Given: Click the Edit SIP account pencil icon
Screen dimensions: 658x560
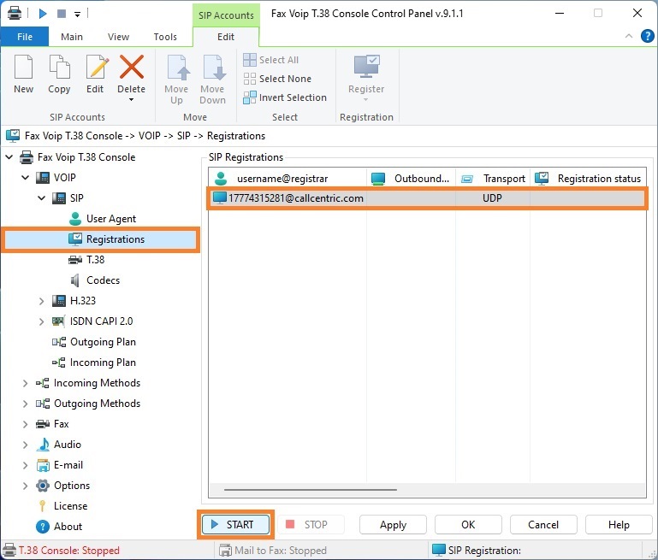Looking at the screenshot, I should click(97, 67).
